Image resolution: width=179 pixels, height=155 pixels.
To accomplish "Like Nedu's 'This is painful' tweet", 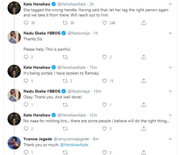I will 105,57.
